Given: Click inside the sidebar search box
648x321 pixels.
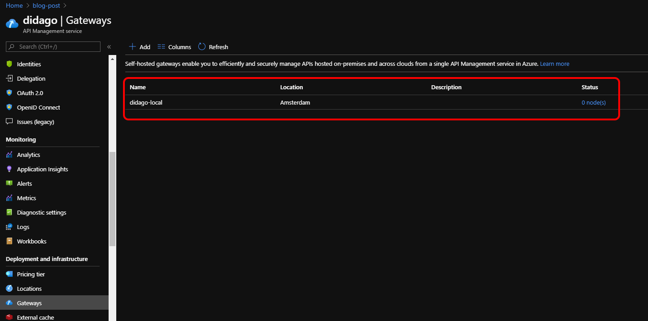Looking at the screenshot, I should (53, 46).
